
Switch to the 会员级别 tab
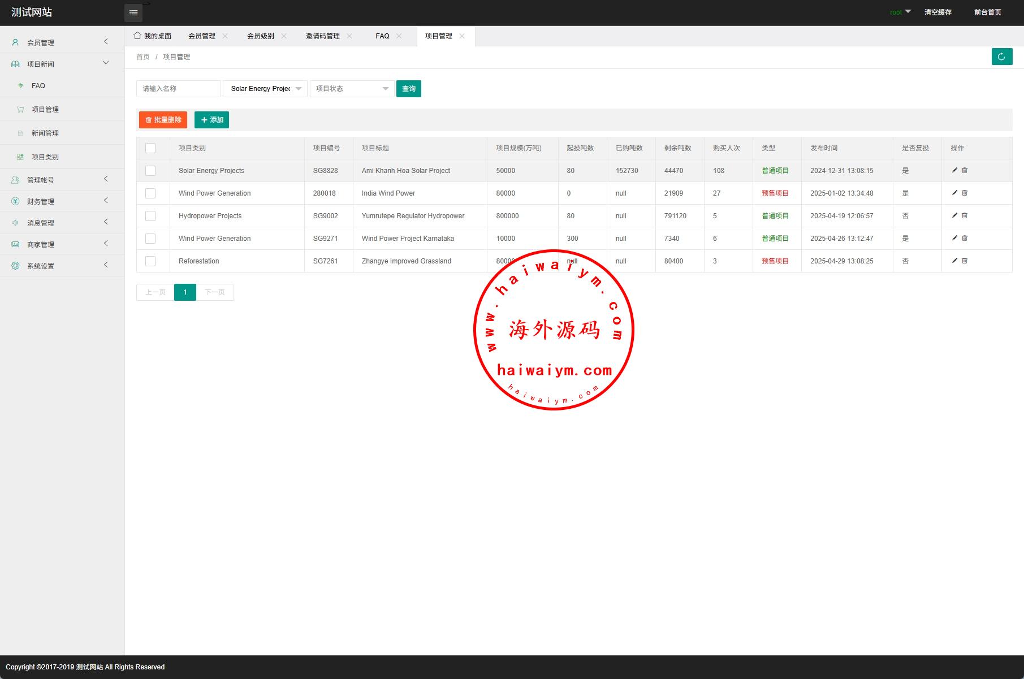click(x=260, y=36)
